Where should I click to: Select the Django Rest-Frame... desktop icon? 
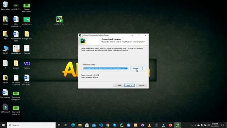pyautogui.click(x=27, y=8)
